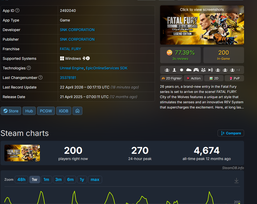The width and height of the screenshot is (257, 204).
Task: Click the Single-player category icon
Action: tap(174, 70)
